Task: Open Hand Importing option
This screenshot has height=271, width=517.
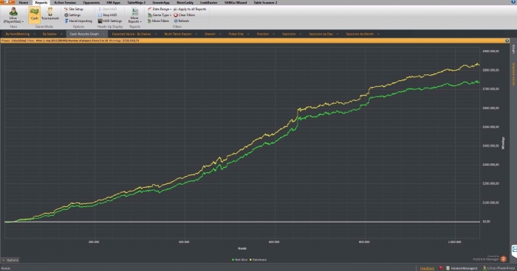Action: click(x=78, y=21)
